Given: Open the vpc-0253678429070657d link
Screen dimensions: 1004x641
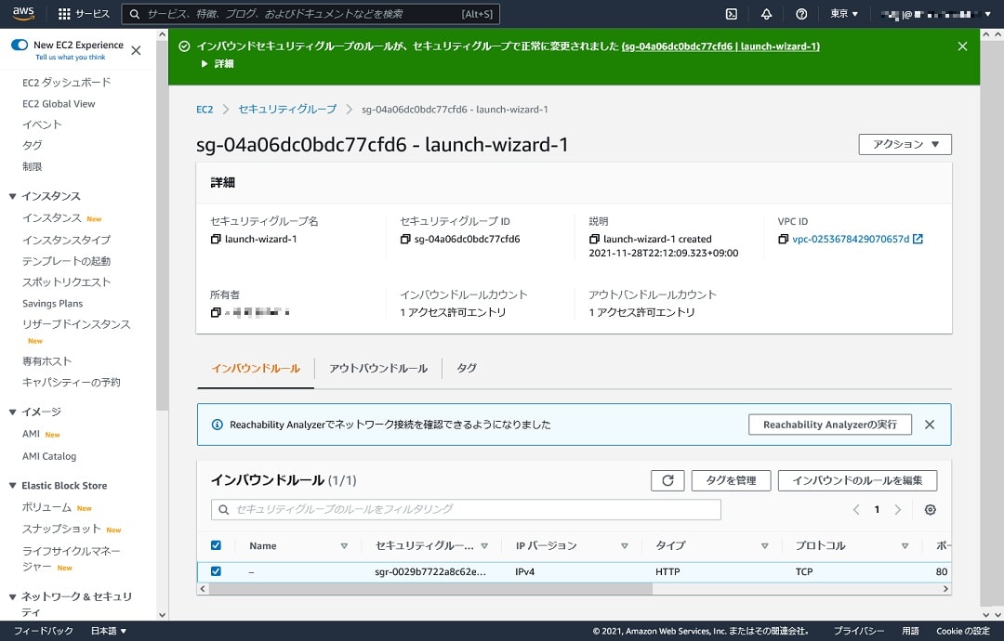Looking at the screenshot, I should (851, 239).
